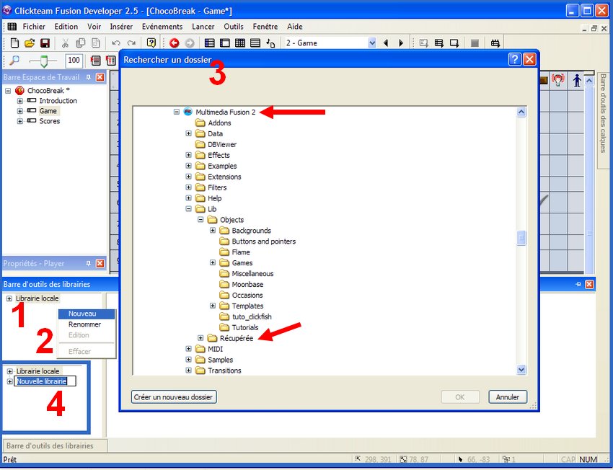Click the Run project icon
Screen dimensions: 613x470
coord(423,43)
